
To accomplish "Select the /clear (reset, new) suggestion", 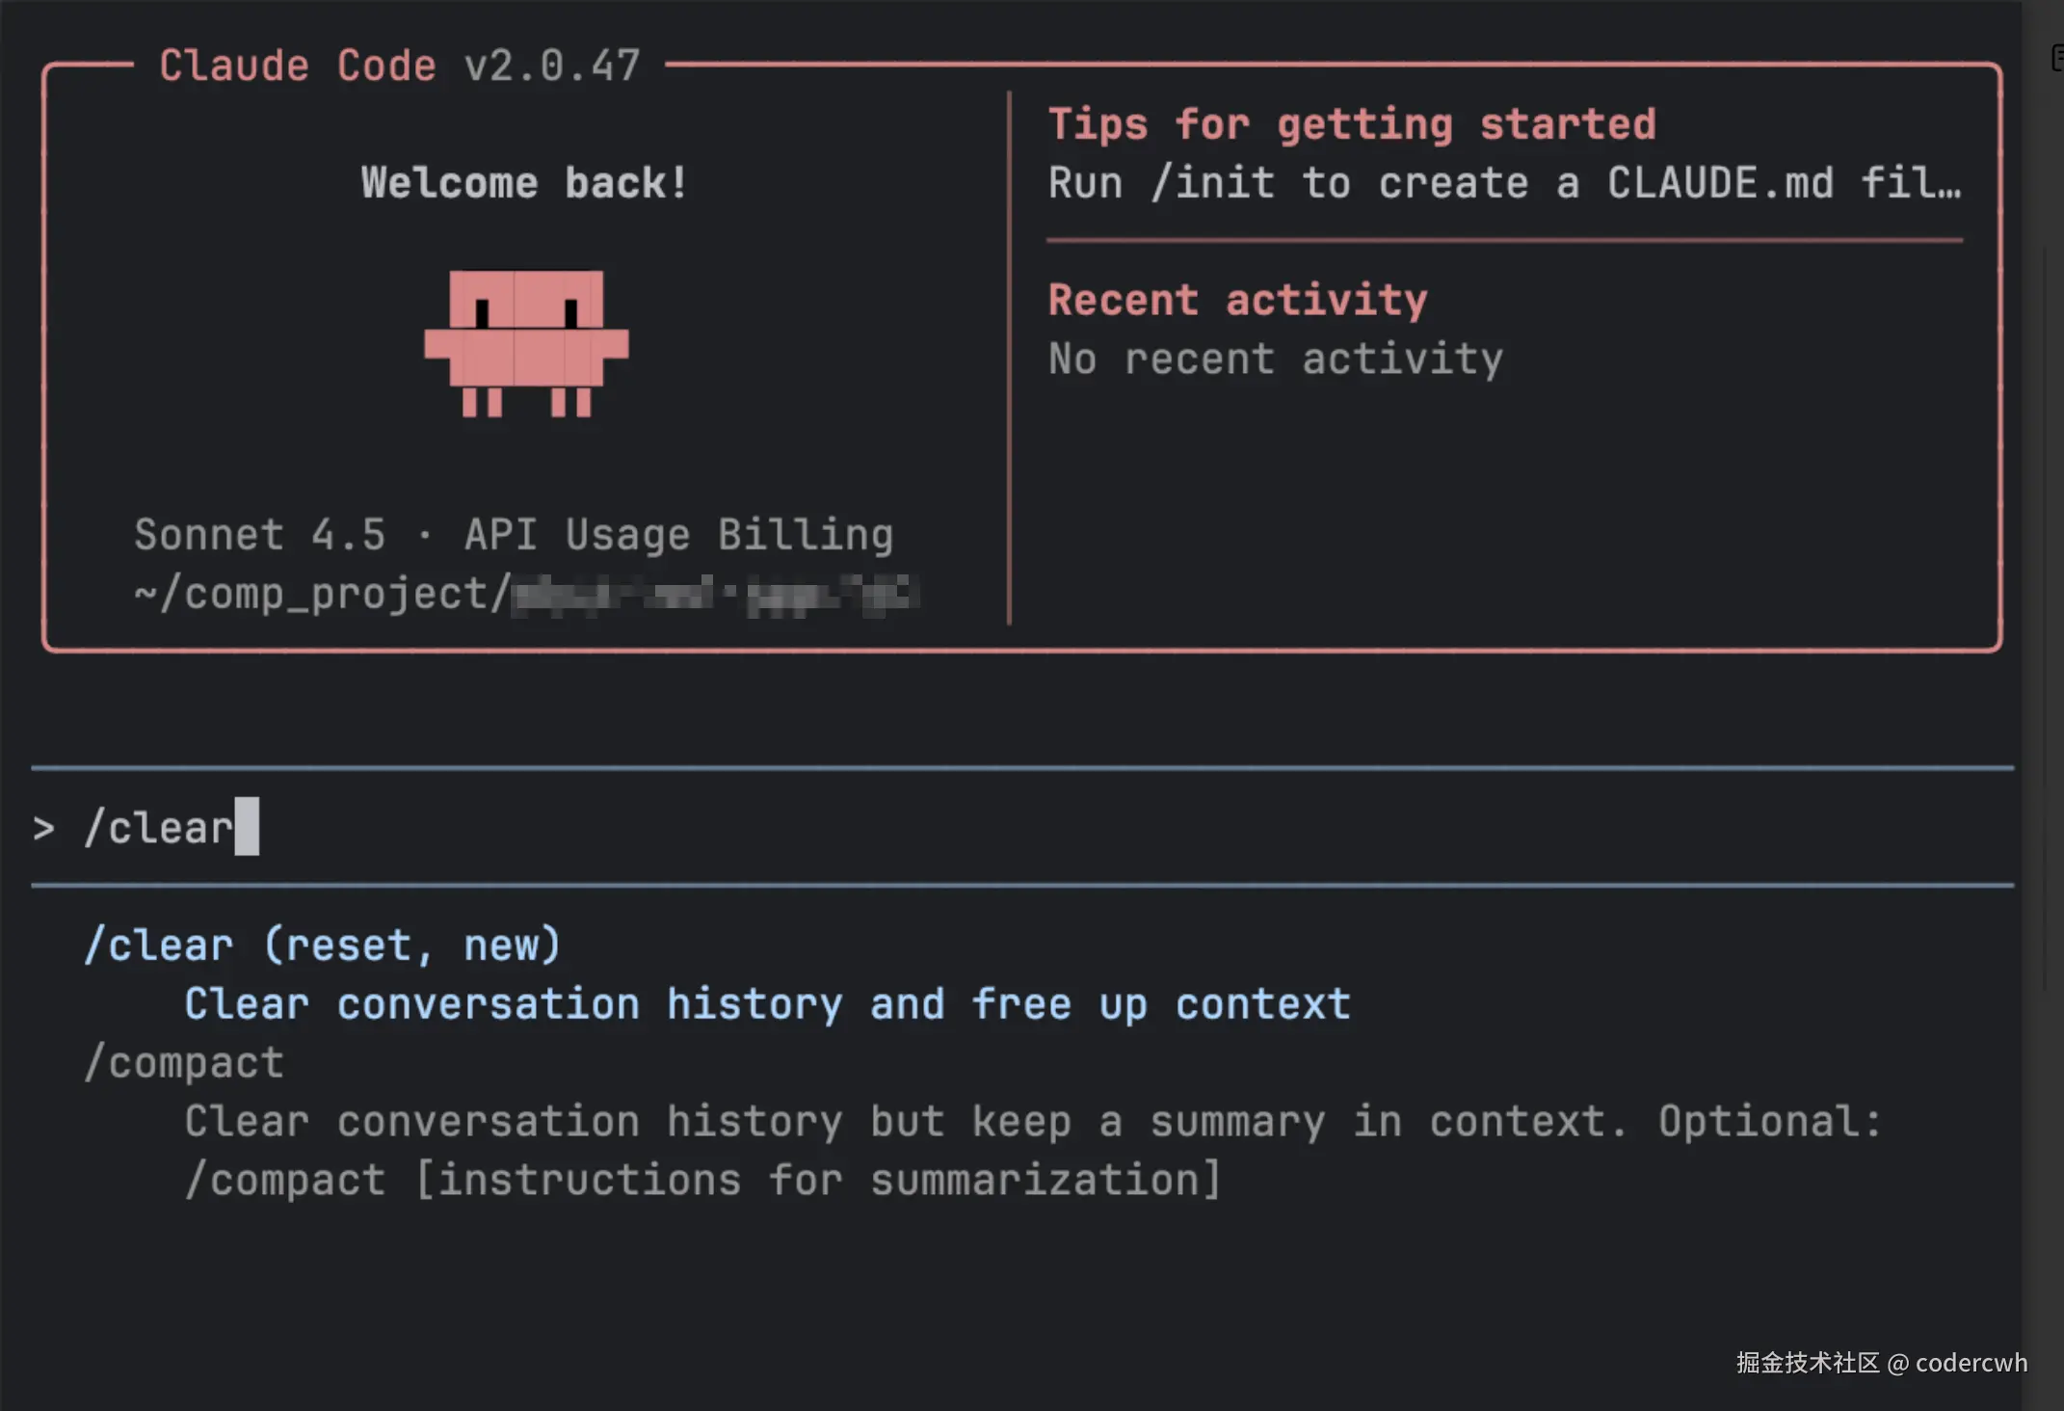I will point(323,945).
